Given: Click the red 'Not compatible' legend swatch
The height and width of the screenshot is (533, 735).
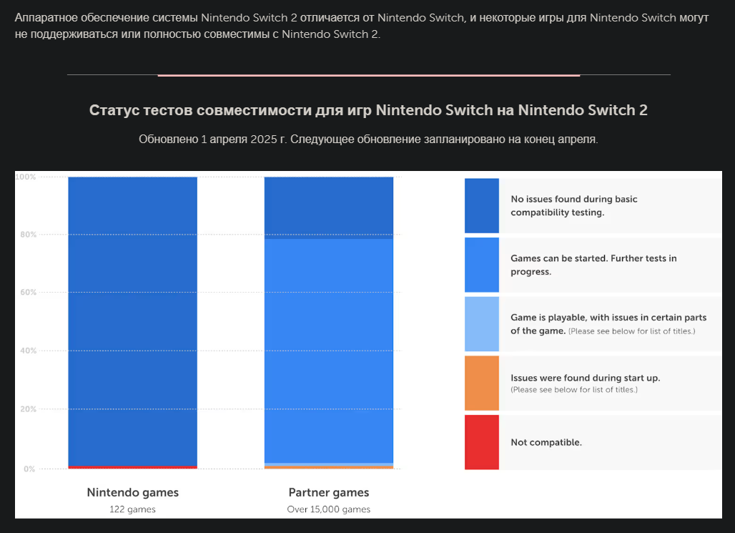Looking at the screenshot, I should pos(481,442).
